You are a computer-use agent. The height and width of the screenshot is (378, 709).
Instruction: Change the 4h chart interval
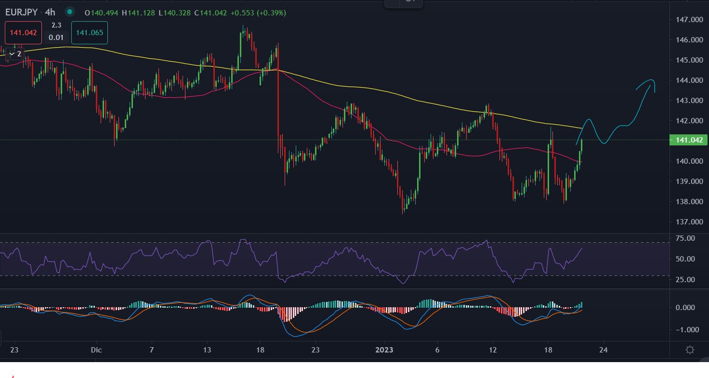tap(50, 12)
